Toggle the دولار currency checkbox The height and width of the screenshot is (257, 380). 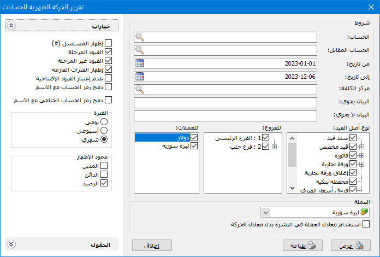click(x=194, y=138)
